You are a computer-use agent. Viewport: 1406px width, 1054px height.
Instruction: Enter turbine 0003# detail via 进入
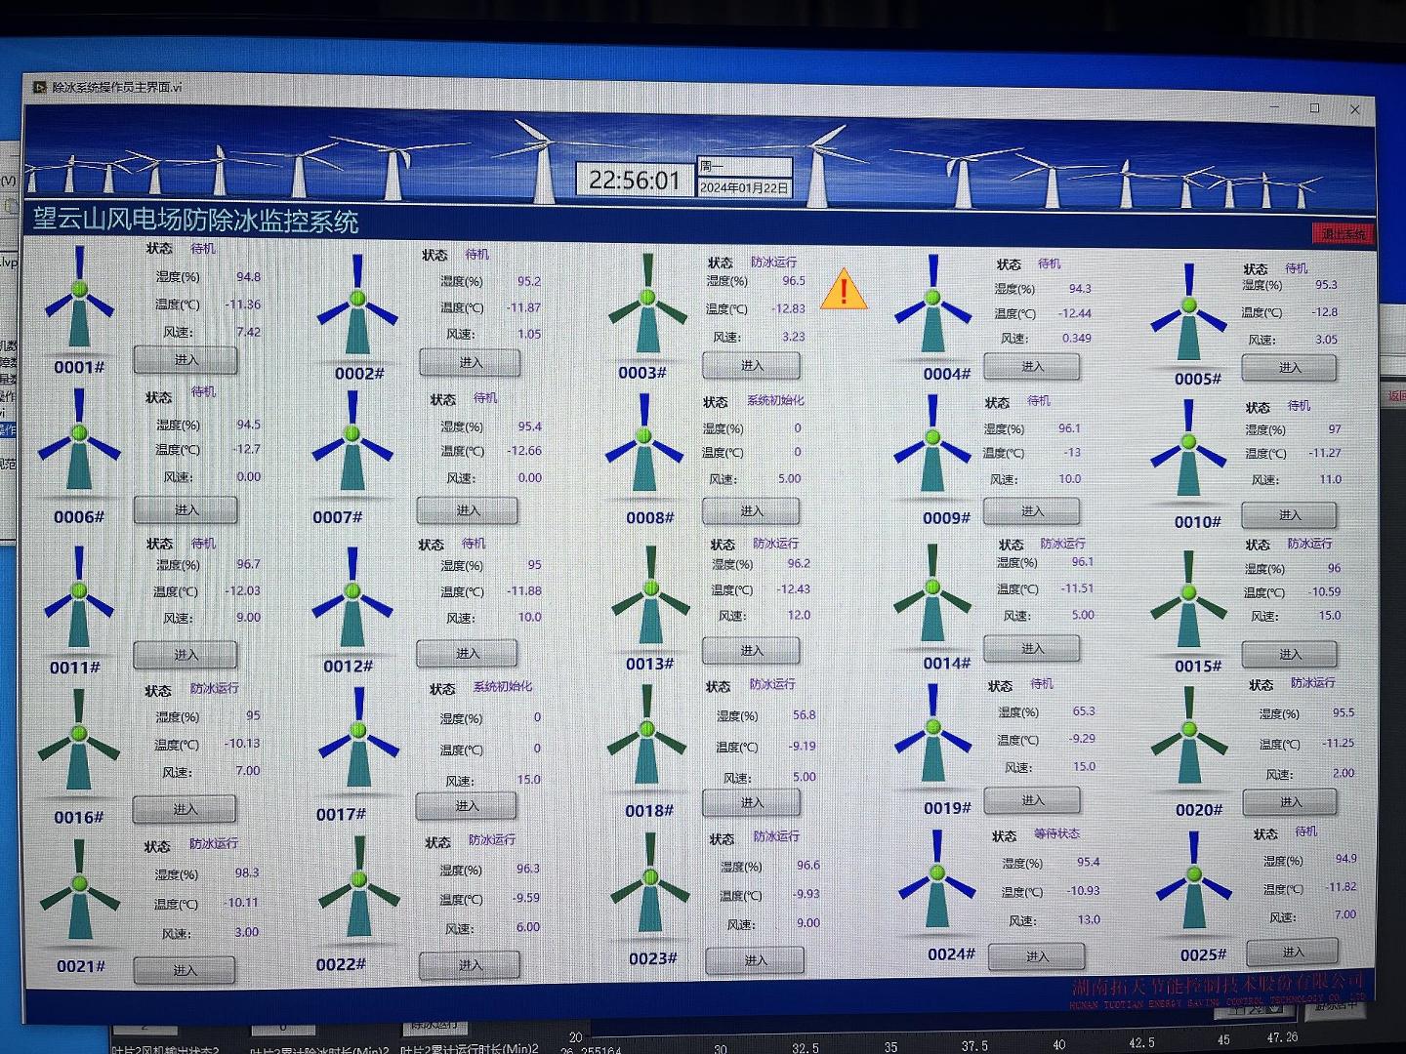tap(752, 366)
